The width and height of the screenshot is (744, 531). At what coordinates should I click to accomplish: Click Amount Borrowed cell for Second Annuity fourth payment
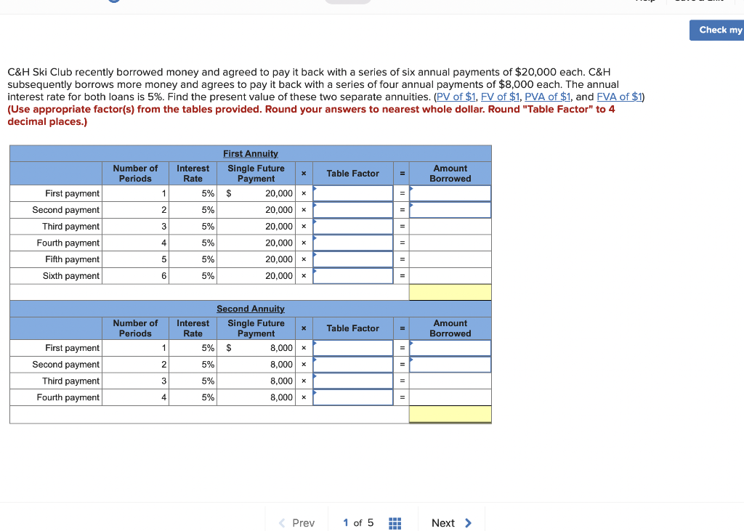450,397
